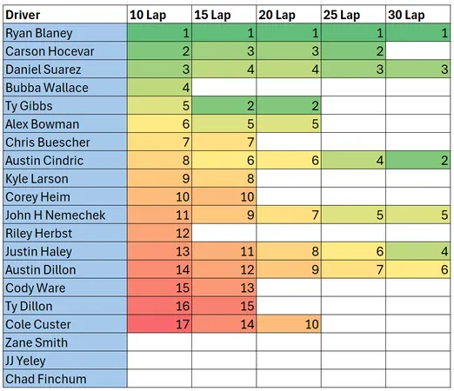This screenshot has height=391, width=454.
Task: Click Bubba Wallace's 10 Lap cell
Action: (159, 88)
